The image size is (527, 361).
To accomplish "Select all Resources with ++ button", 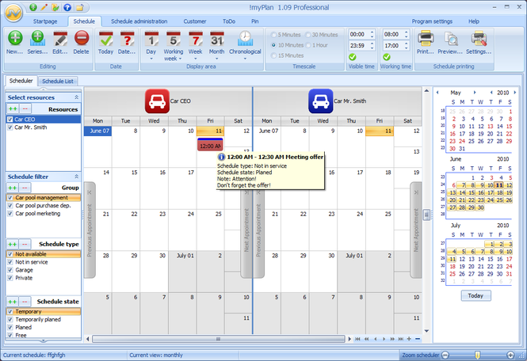I will (13, 108).
